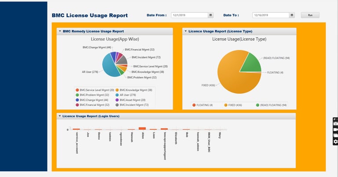Collapse the Licence Usage Report (License Type) panel

(186, 31)
